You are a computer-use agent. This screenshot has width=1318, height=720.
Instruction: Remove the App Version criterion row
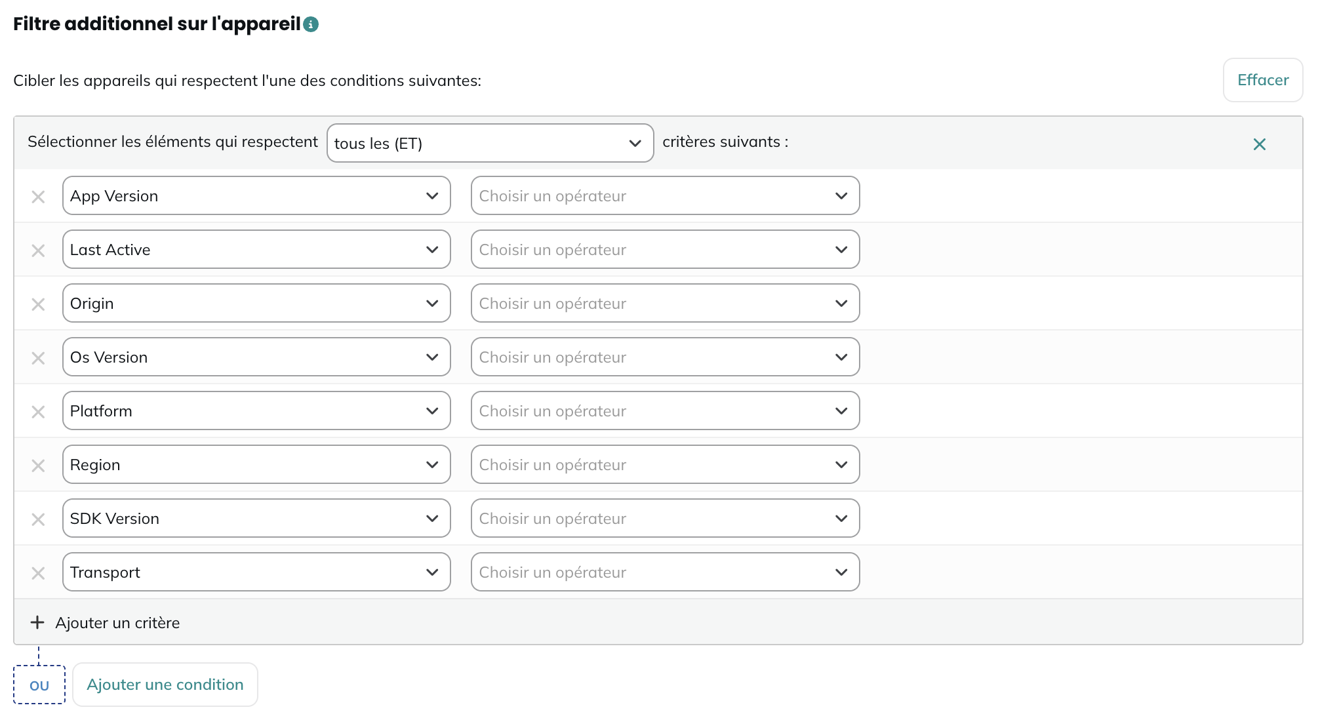pos(38,197)
